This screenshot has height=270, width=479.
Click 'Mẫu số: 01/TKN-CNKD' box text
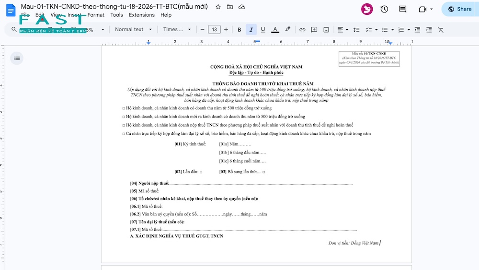tap(369, 54)
